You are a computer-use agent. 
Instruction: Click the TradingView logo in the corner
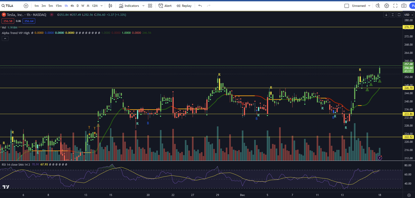(x=6, y=187)
